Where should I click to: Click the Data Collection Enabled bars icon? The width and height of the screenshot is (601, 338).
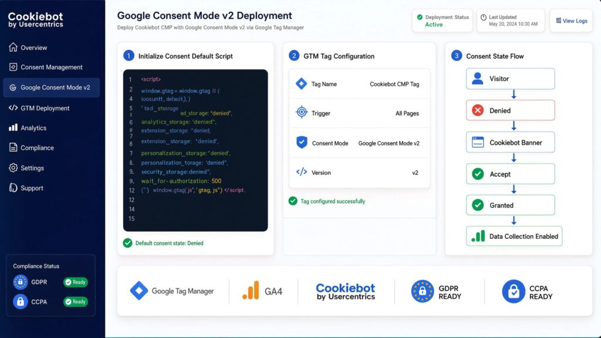[478, 236]
